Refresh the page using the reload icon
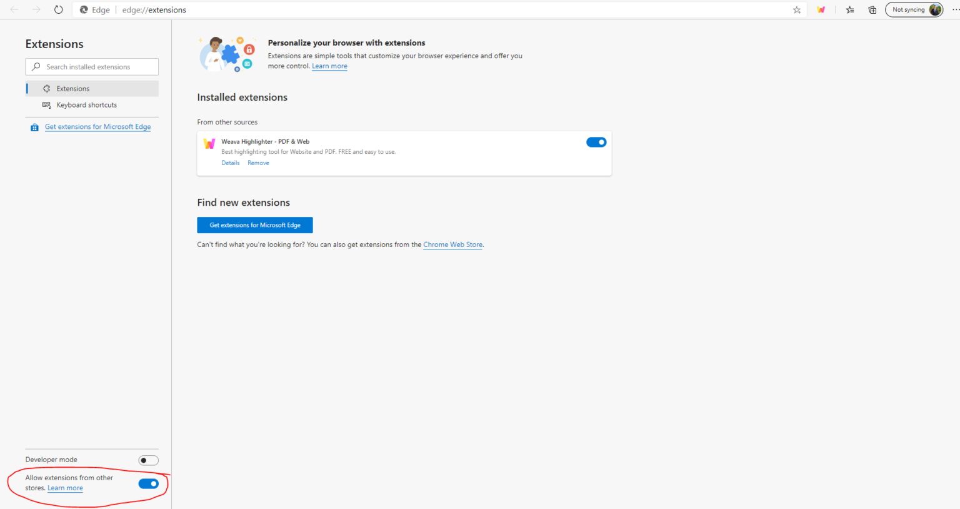The width and height of the screenshot is (960, 509). (58, 9)
